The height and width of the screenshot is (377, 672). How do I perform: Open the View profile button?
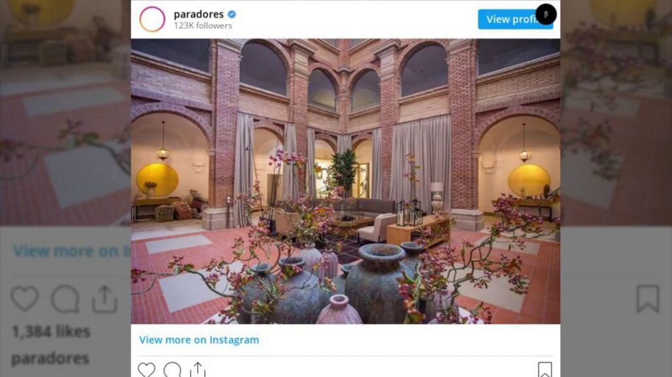[x=515, y=19]
